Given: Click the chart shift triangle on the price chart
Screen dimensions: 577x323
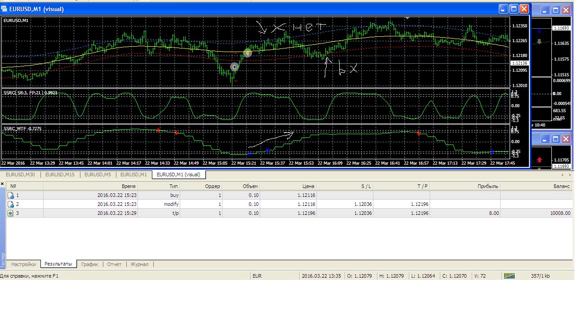Looking at the screenshot, I should 407,18.
